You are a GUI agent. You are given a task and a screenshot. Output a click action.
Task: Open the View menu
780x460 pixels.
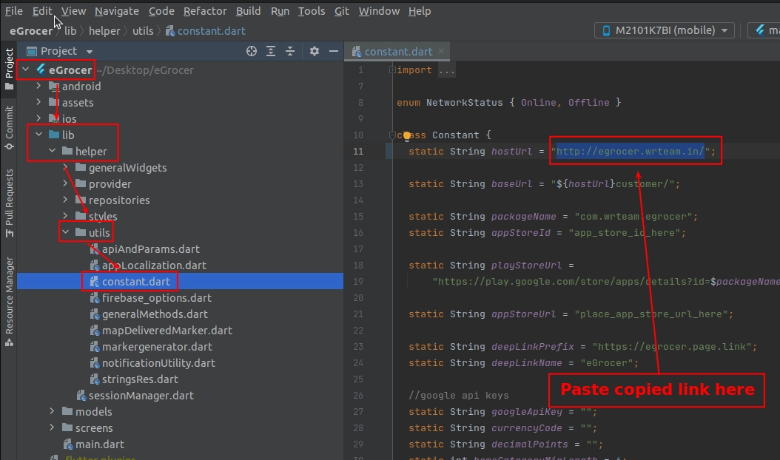click(73, 11)
